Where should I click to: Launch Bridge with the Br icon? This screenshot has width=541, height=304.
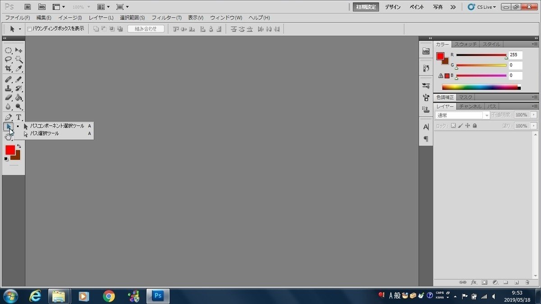[28, 7]
